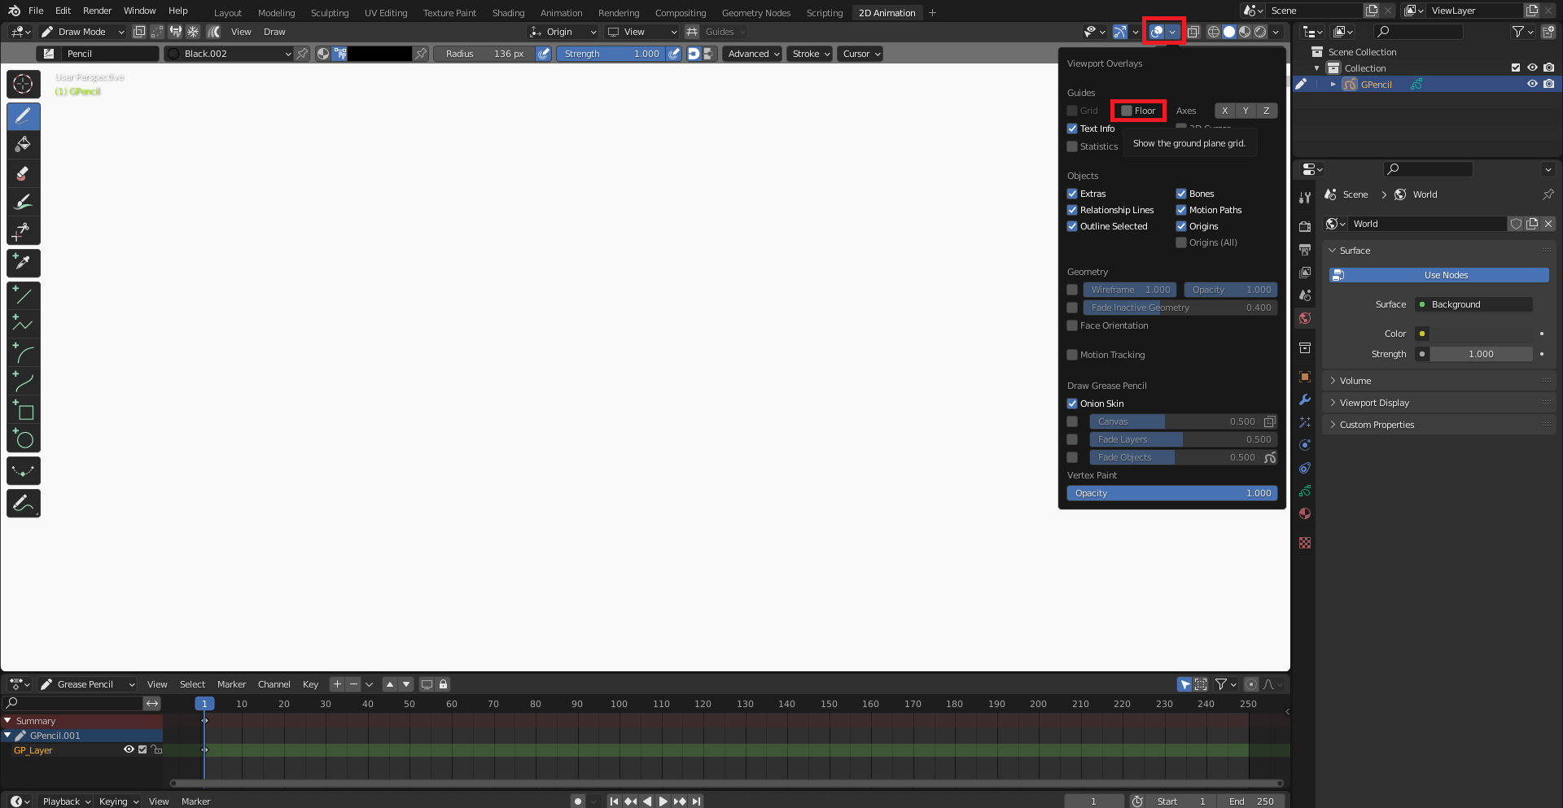This screenshot has width=1563, height=808.
Task: Pick the Eyedropper tool
Action: 23,263
